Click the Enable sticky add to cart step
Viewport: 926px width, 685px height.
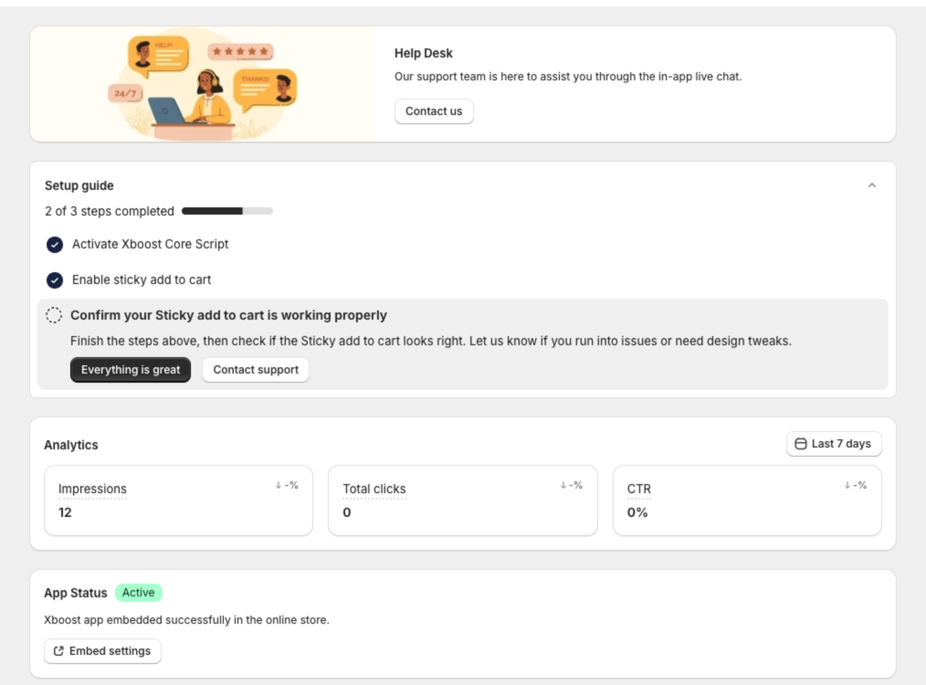tap(142, 280)
